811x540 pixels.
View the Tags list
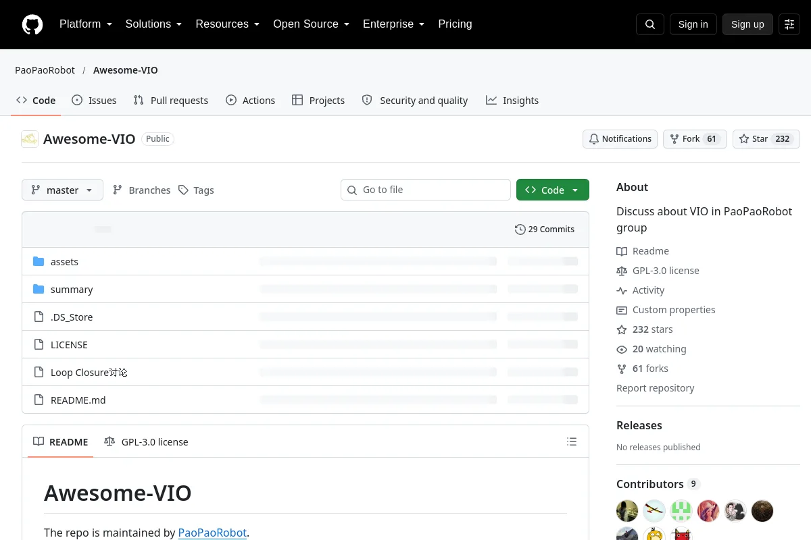[x=196, y=190]
